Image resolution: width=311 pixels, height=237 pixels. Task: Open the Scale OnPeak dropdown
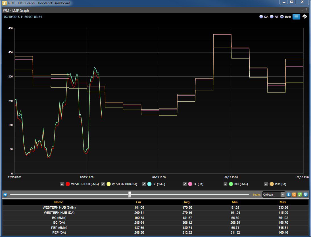[274, 195]
